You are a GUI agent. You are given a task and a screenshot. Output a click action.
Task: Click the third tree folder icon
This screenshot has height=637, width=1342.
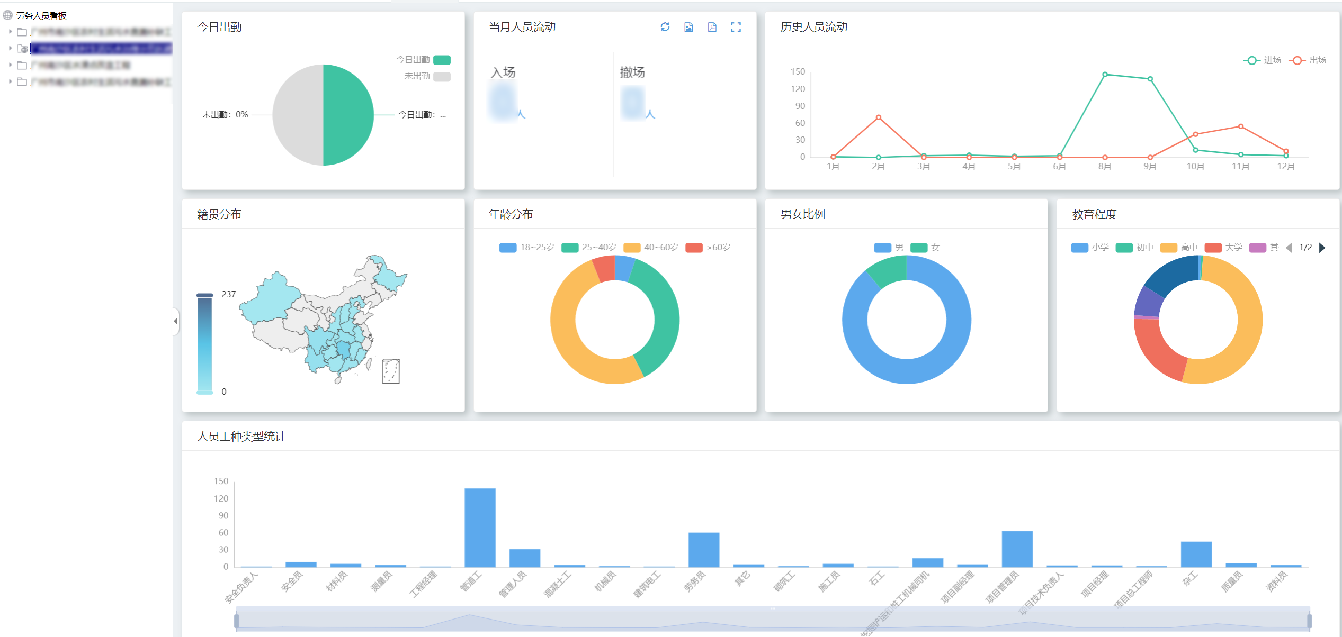point(22,65)
